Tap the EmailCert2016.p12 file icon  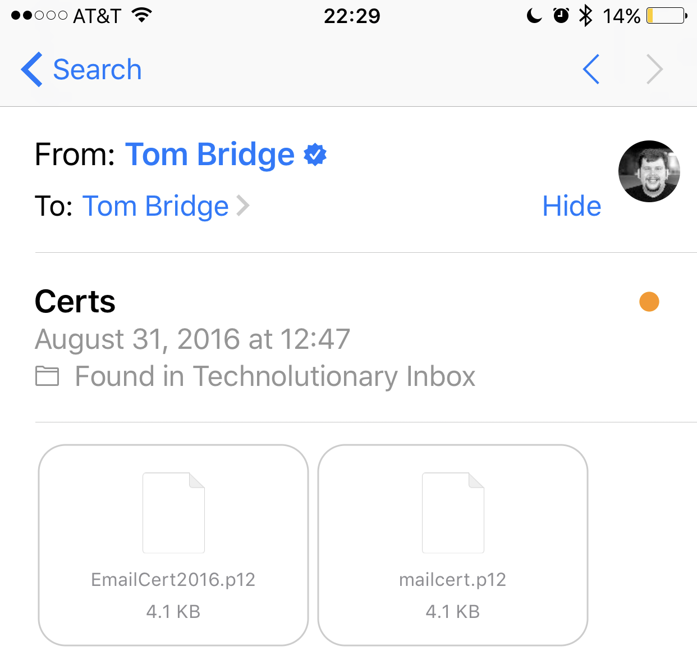click(x=173, y=513)
